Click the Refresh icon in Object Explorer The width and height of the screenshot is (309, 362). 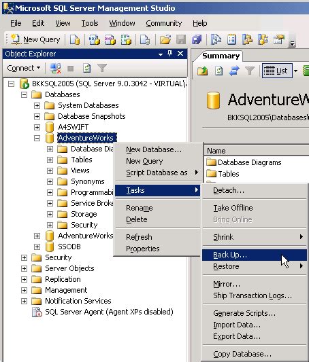point(86,68)
